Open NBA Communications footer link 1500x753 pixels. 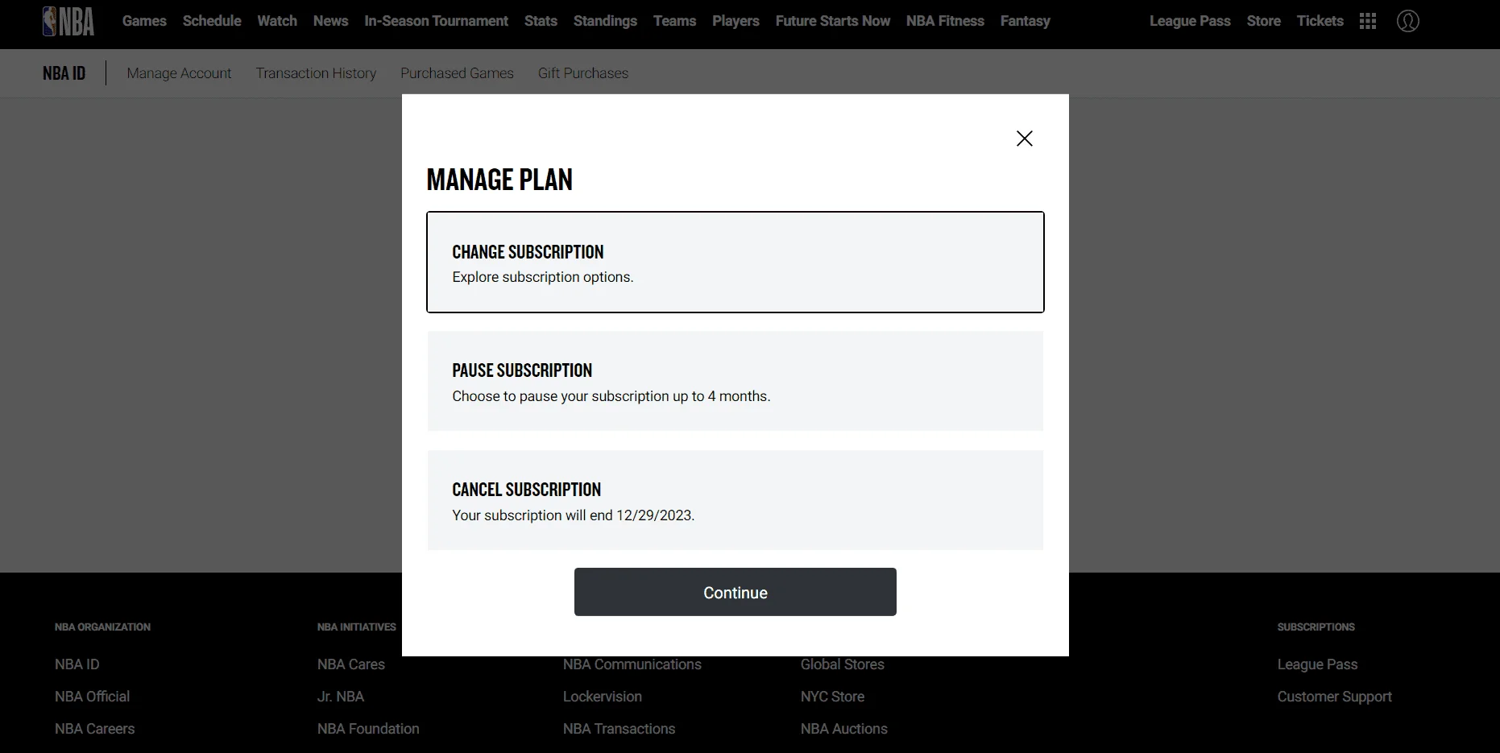coord(632,664)
